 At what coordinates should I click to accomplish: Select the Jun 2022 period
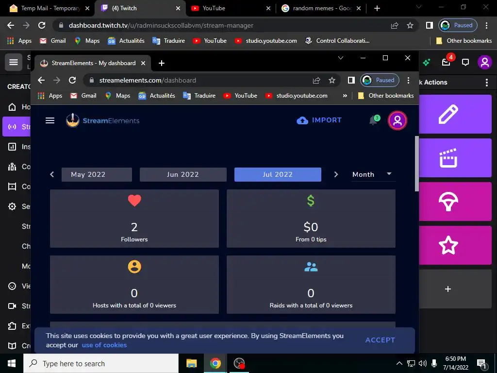click(183, 174)
